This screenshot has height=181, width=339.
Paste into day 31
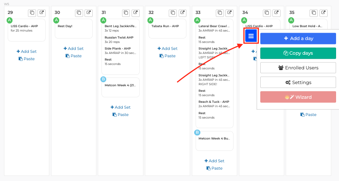coord(121,115)
